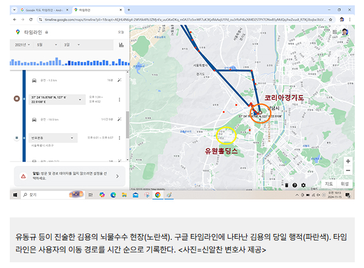This screenshot has height=268, width=364.
Task: Open the 2021년 year dropdown
Action: [22, 45]
